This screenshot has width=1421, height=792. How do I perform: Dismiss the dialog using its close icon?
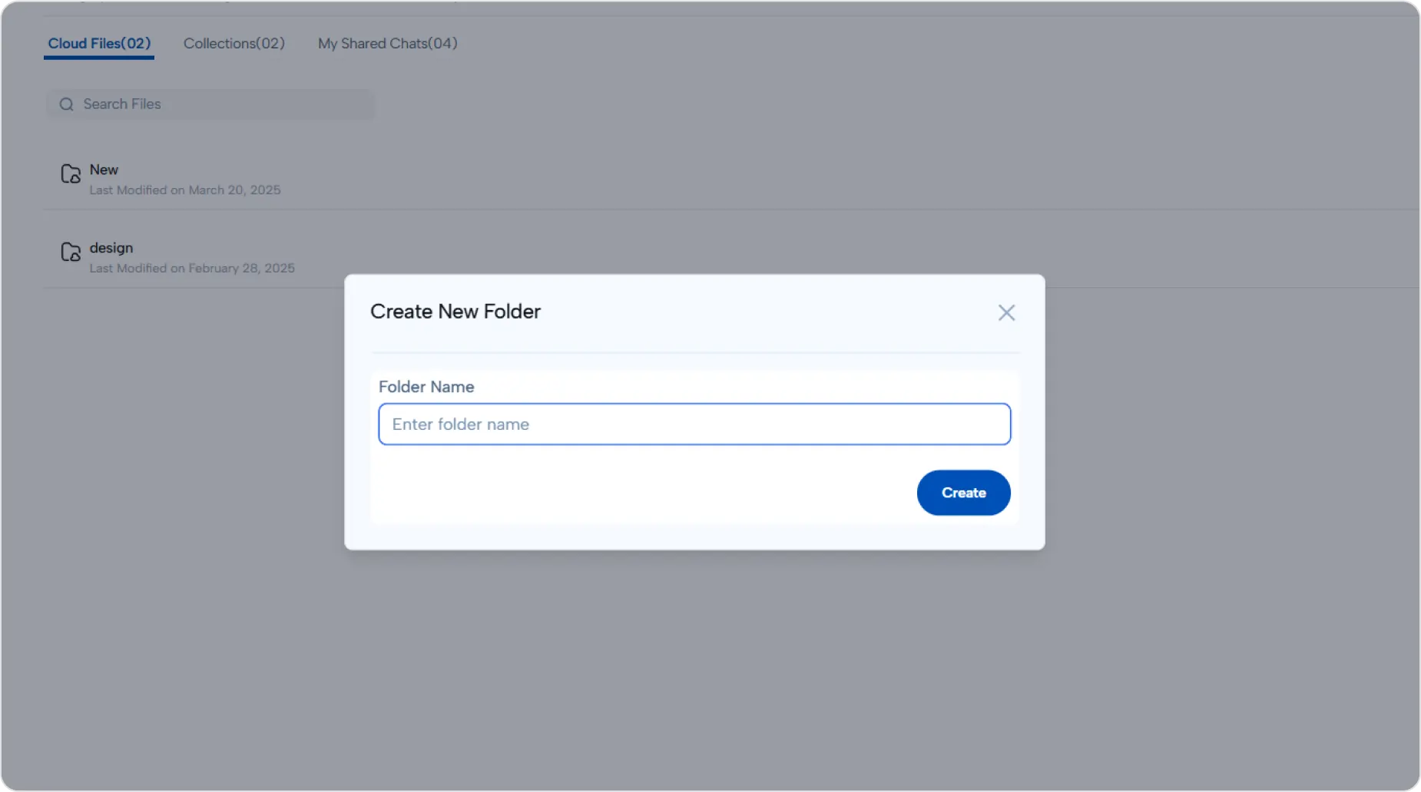coord(1006,312)
